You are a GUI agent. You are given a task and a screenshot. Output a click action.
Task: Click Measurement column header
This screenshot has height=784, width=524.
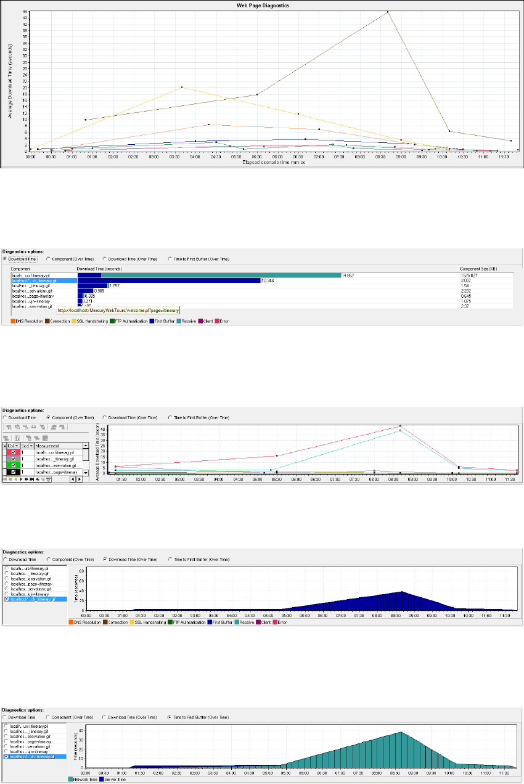click(59, 445)
